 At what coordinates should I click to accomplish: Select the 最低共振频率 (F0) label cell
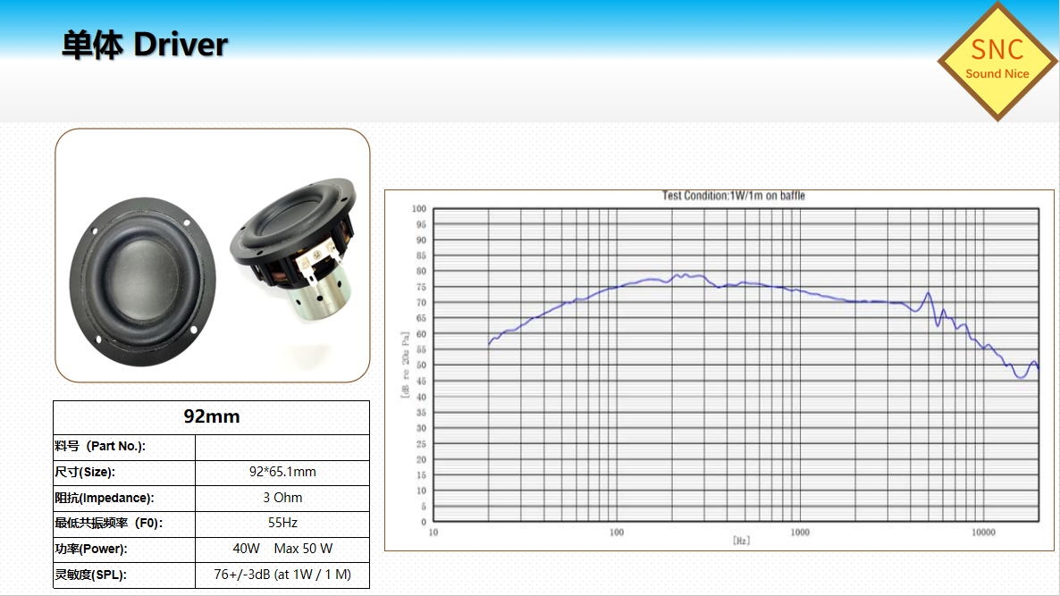[x=109, y=523]
